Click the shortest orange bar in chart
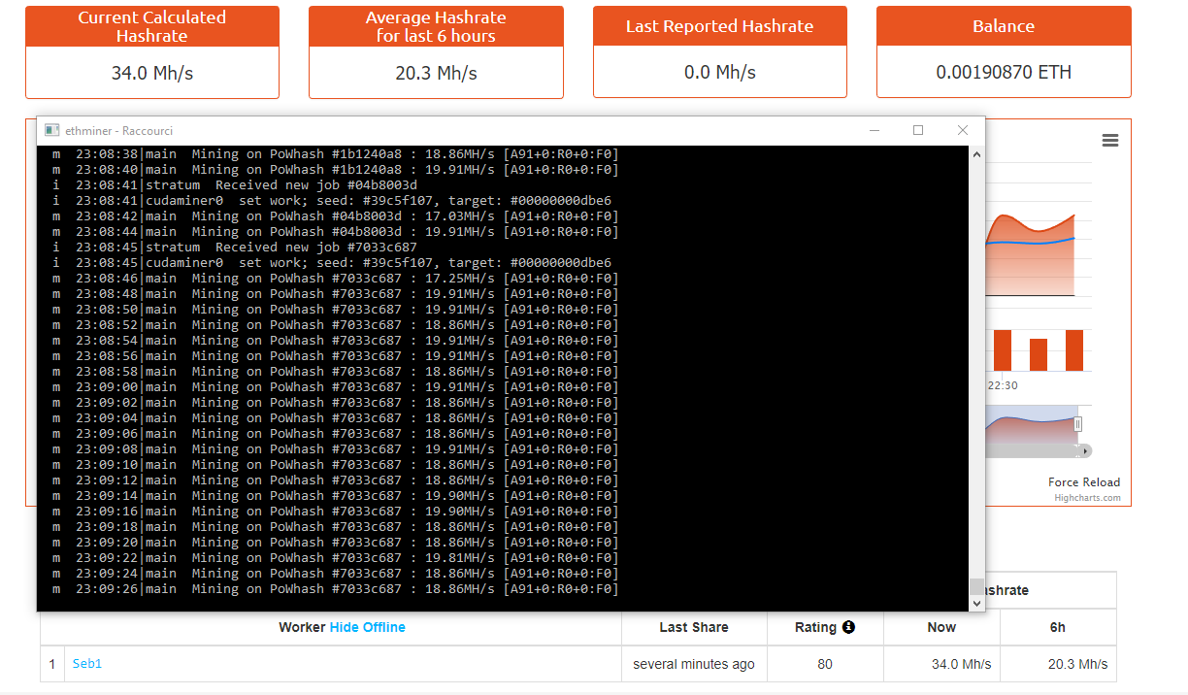The width and height of the screenshot is (1188, 695). tap(1039, 354)
